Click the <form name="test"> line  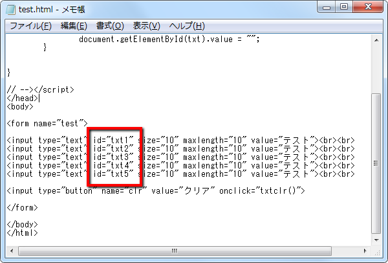pos(47,123)
